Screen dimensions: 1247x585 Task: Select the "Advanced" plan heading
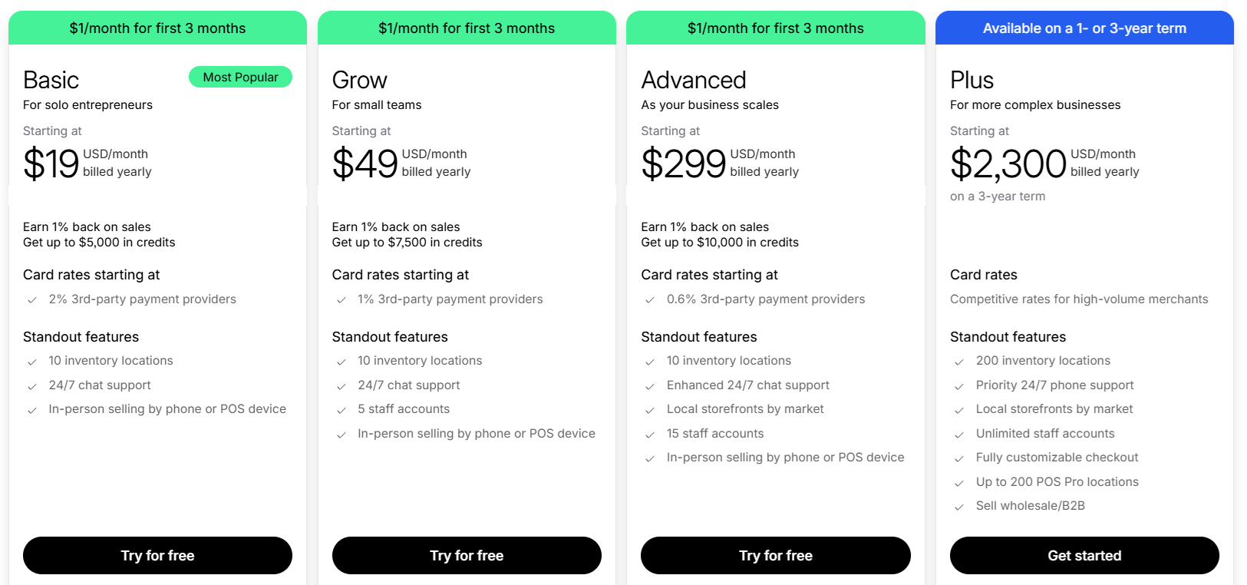pos(693,79)
